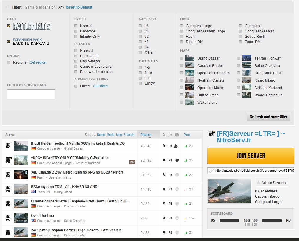Open Set filters advanced link

click(x=100, y=86)
